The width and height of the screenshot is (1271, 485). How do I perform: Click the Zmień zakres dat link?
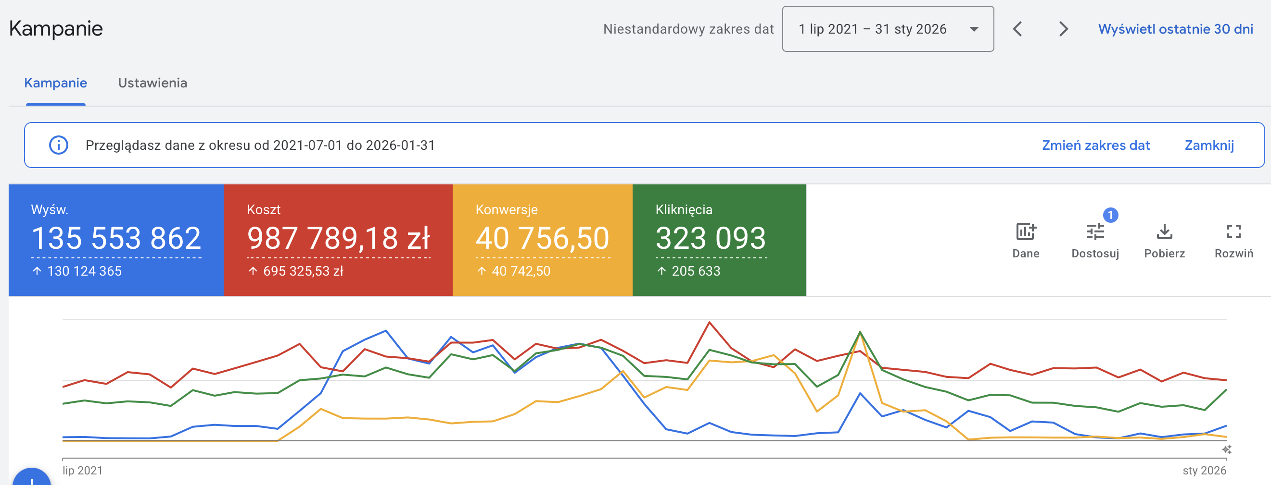[1095, 145]
